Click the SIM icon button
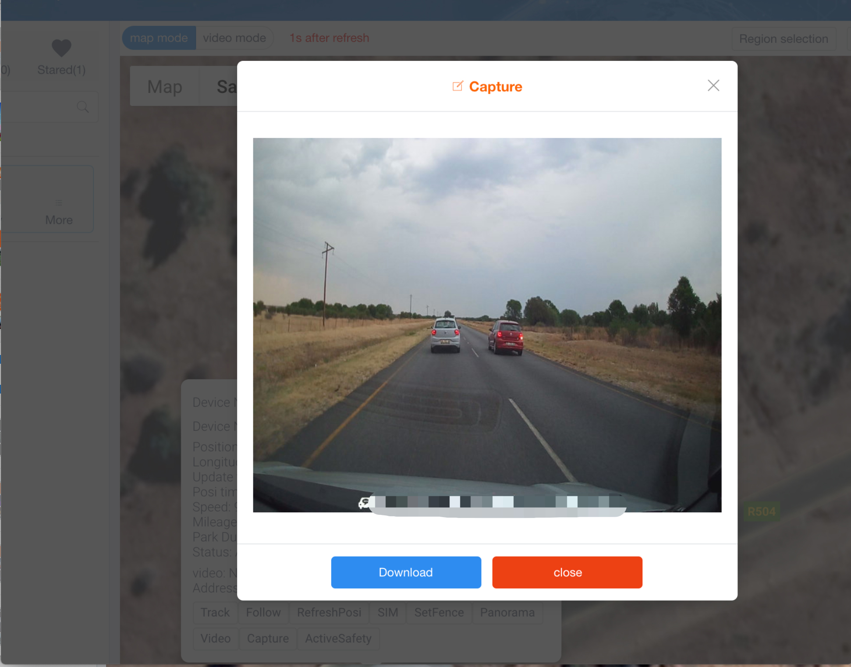 tap(386, 613)
